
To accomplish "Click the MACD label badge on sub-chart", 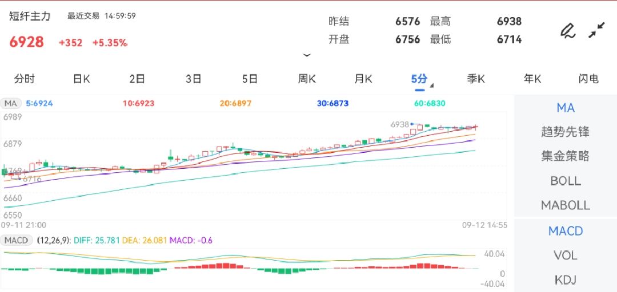I will [16, 240].
